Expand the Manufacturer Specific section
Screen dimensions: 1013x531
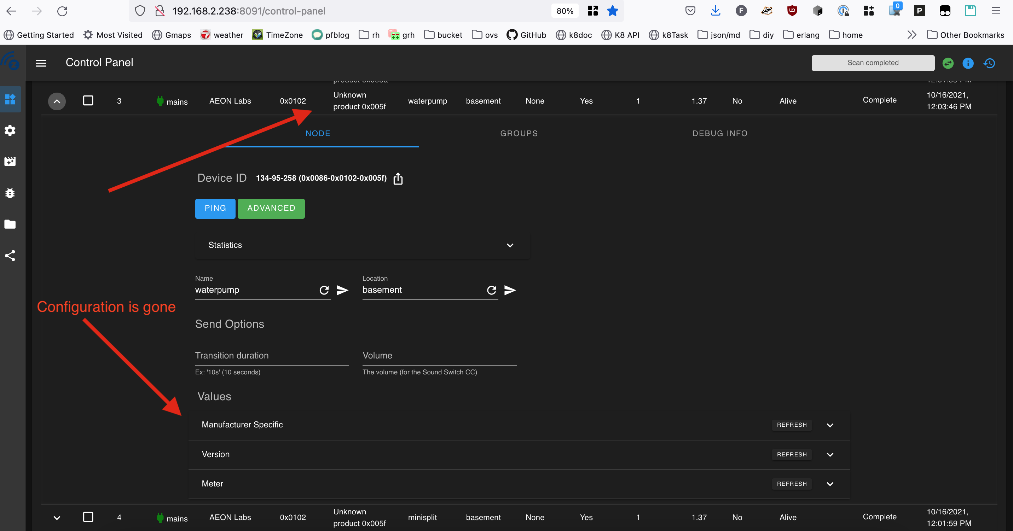(x=830, y=425)
